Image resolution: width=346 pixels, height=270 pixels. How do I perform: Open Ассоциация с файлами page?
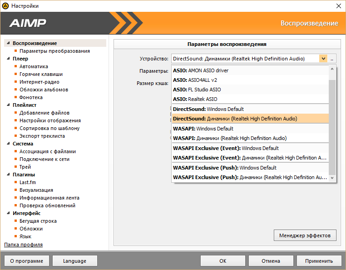pos(47,151)
